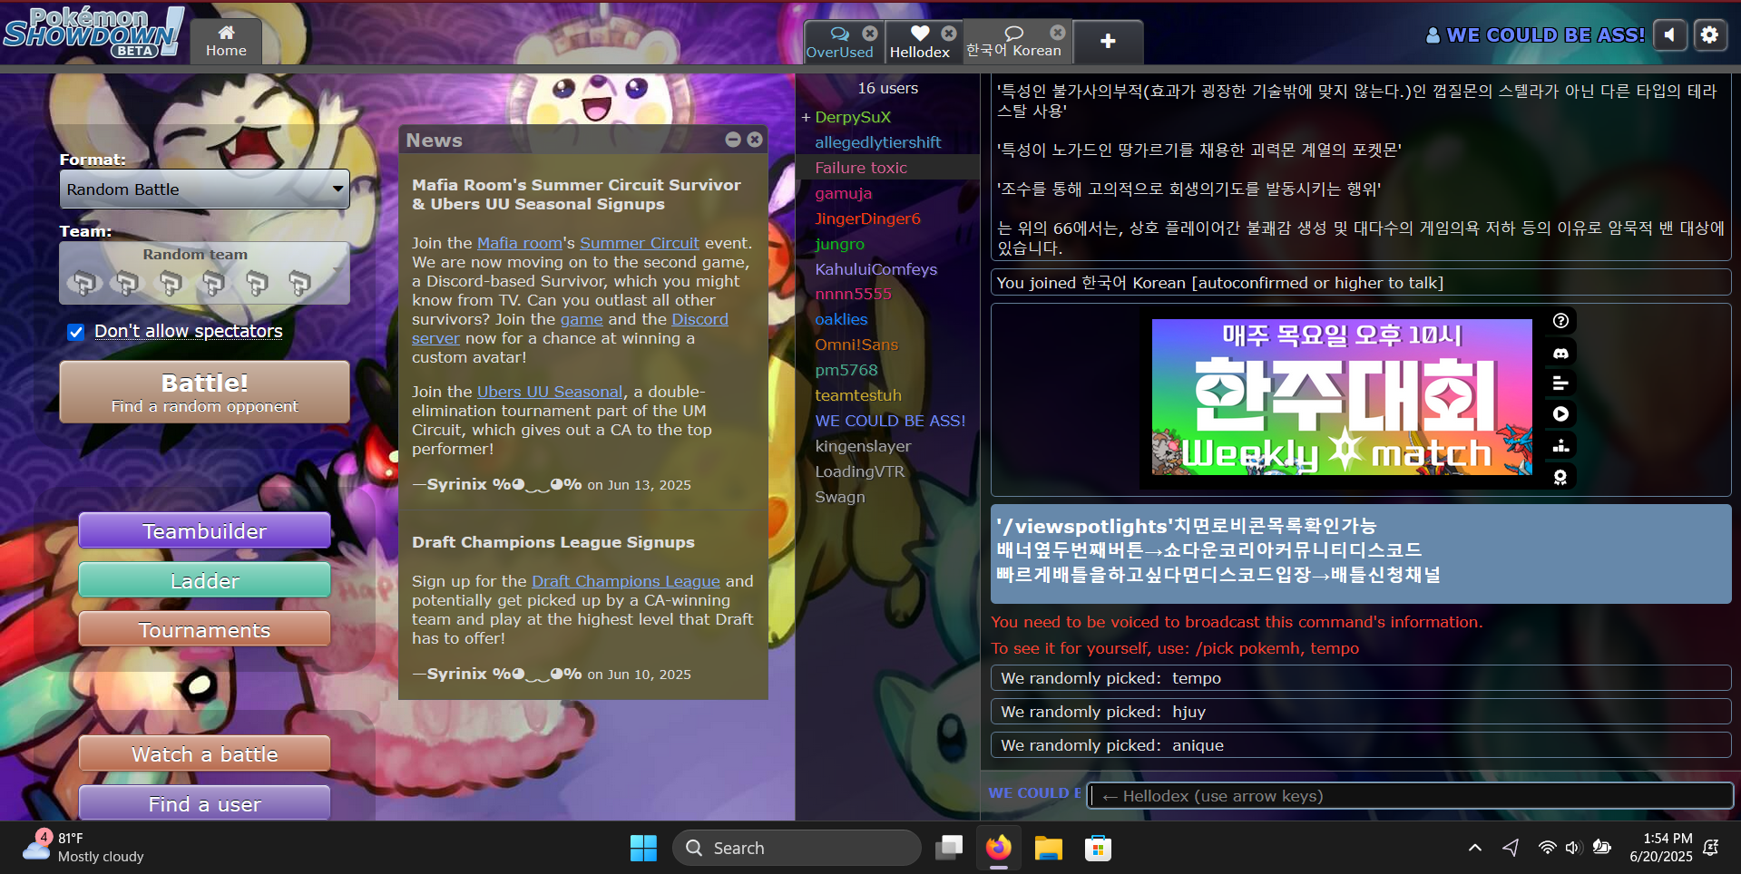Click the Windows taskbar Search box

(797, 848)
